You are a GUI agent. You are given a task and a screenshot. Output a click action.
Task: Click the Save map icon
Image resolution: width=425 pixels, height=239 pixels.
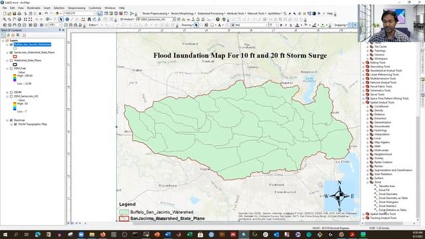coord(14,13)
